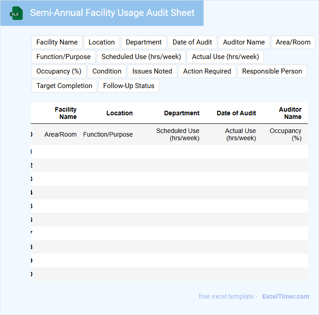Select the Occupancy (%) tag

click(59, 71)
